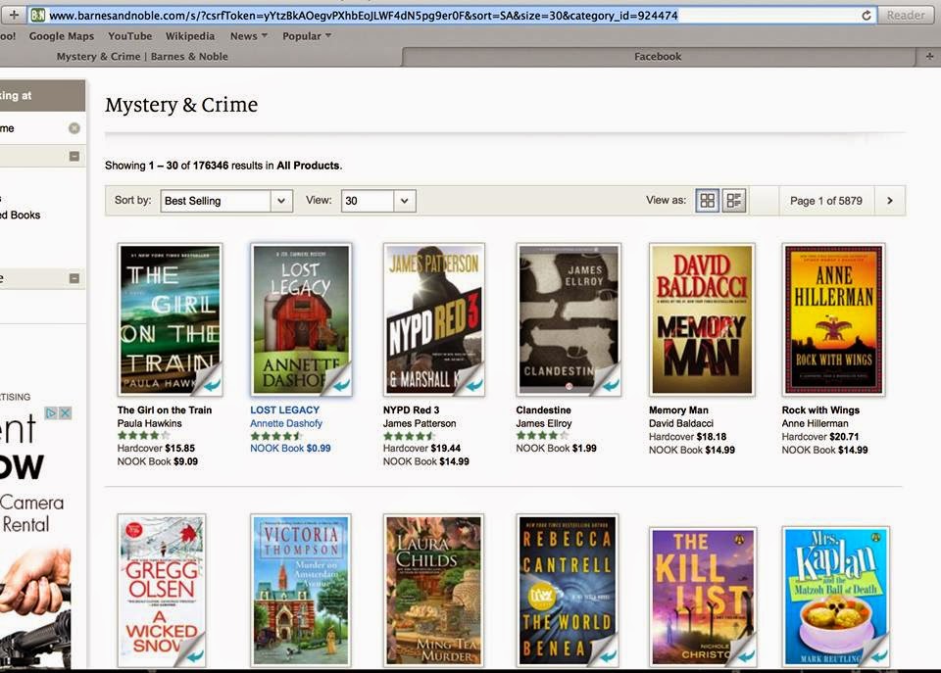Image resolution: width=941 pixels, height=673 pixels.
Task: Click The Girl on the Train title
Action: (x=165, y=410)
